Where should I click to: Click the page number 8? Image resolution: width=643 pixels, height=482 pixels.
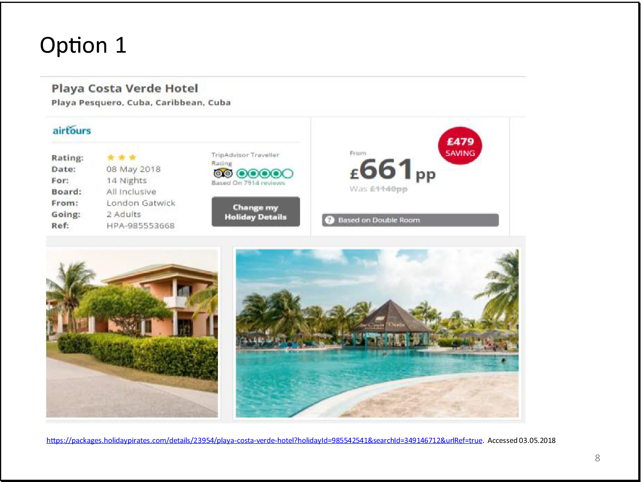click(x=597, y=458)
